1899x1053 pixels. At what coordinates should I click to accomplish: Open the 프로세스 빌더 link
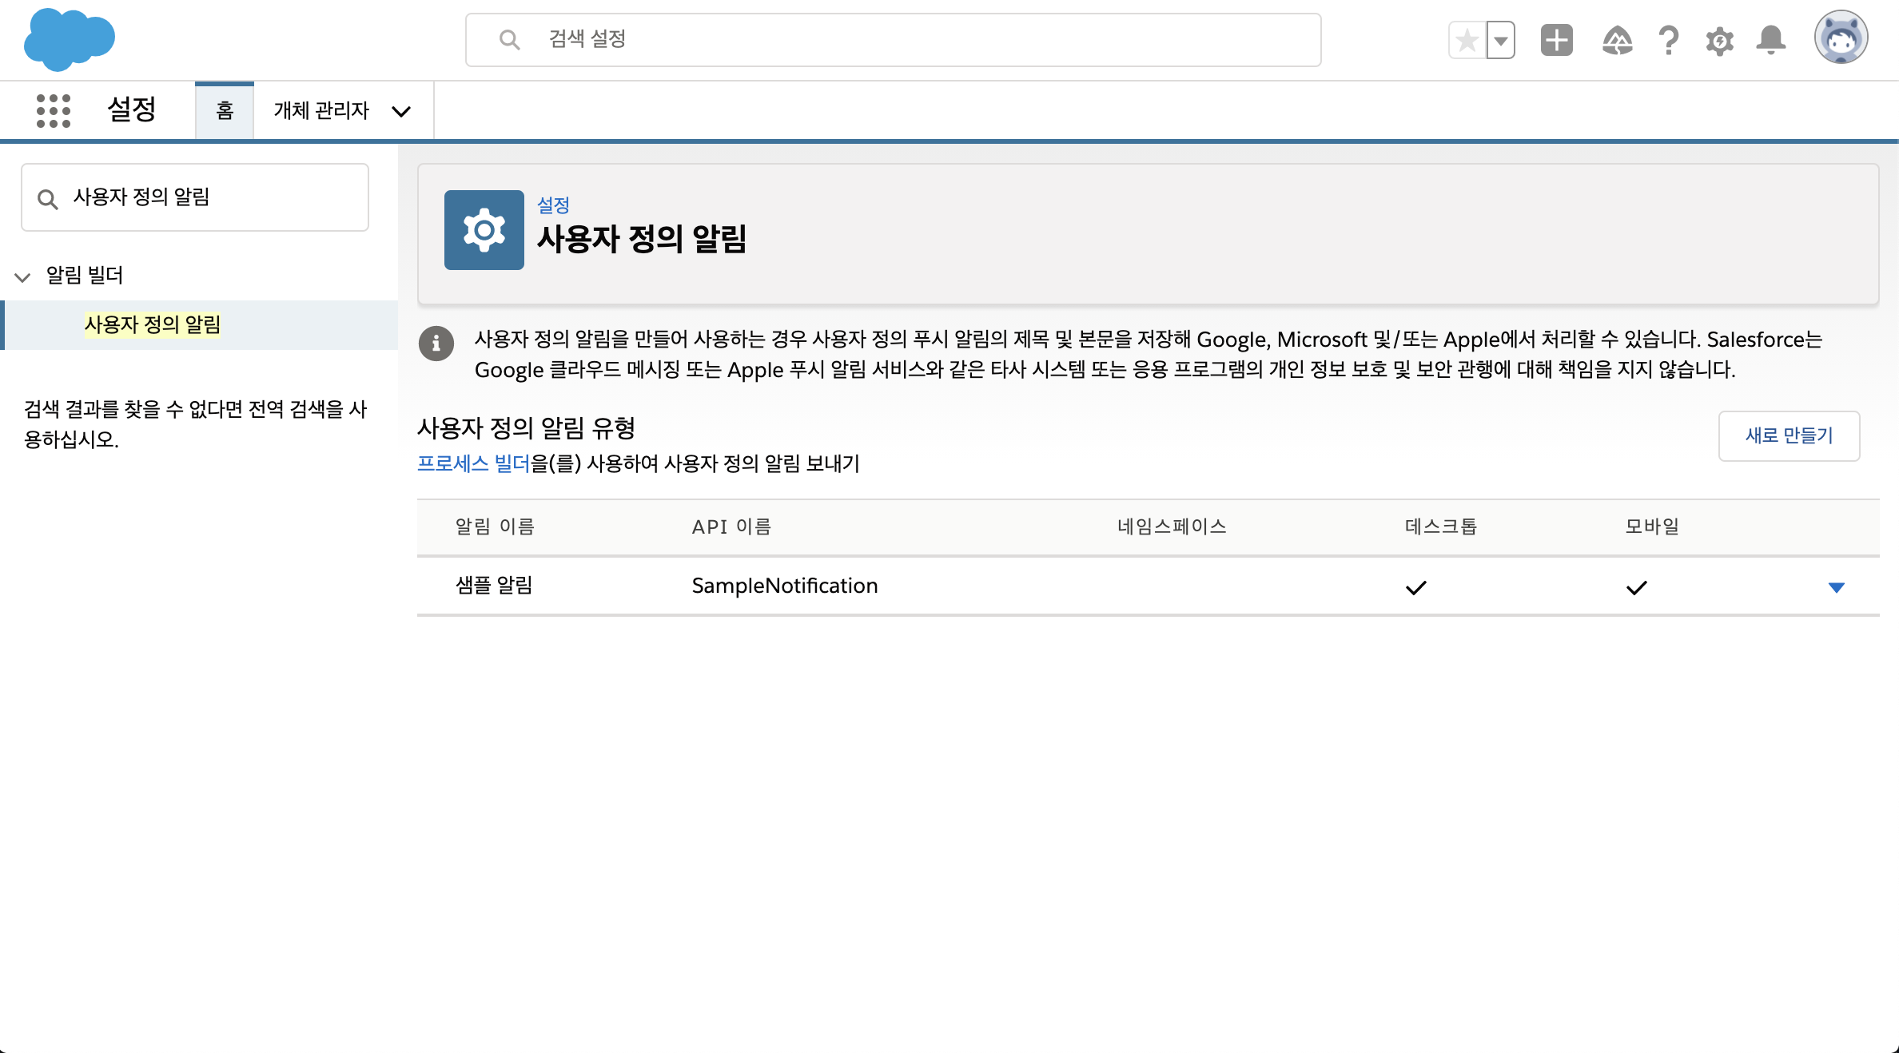tap(473, 463)
